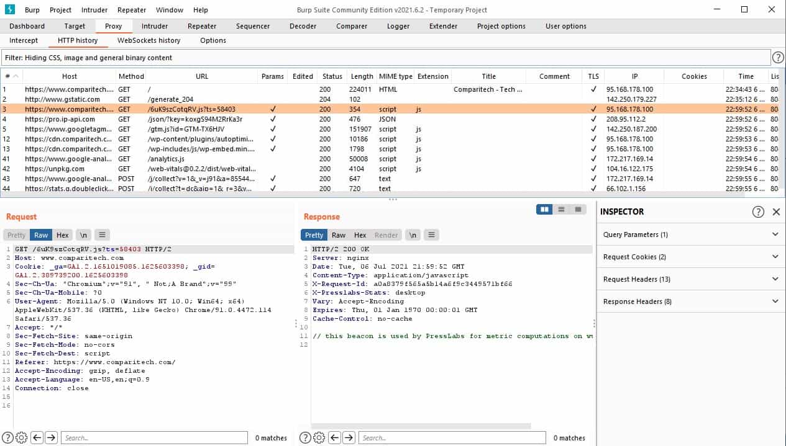Image resolution: width=786 pixels, height=446 pixels.
Task: Sort history by the MIME type column header
Action: click(396, 76)
